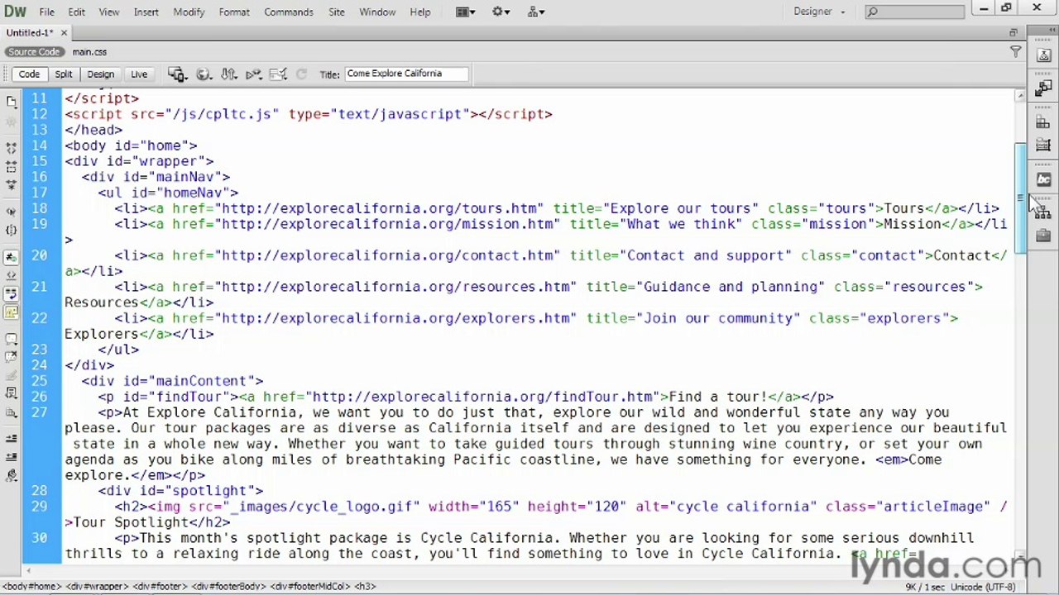
Task: Toggle Syntax Error Alerts in info bar
Action: click(12, 312)
